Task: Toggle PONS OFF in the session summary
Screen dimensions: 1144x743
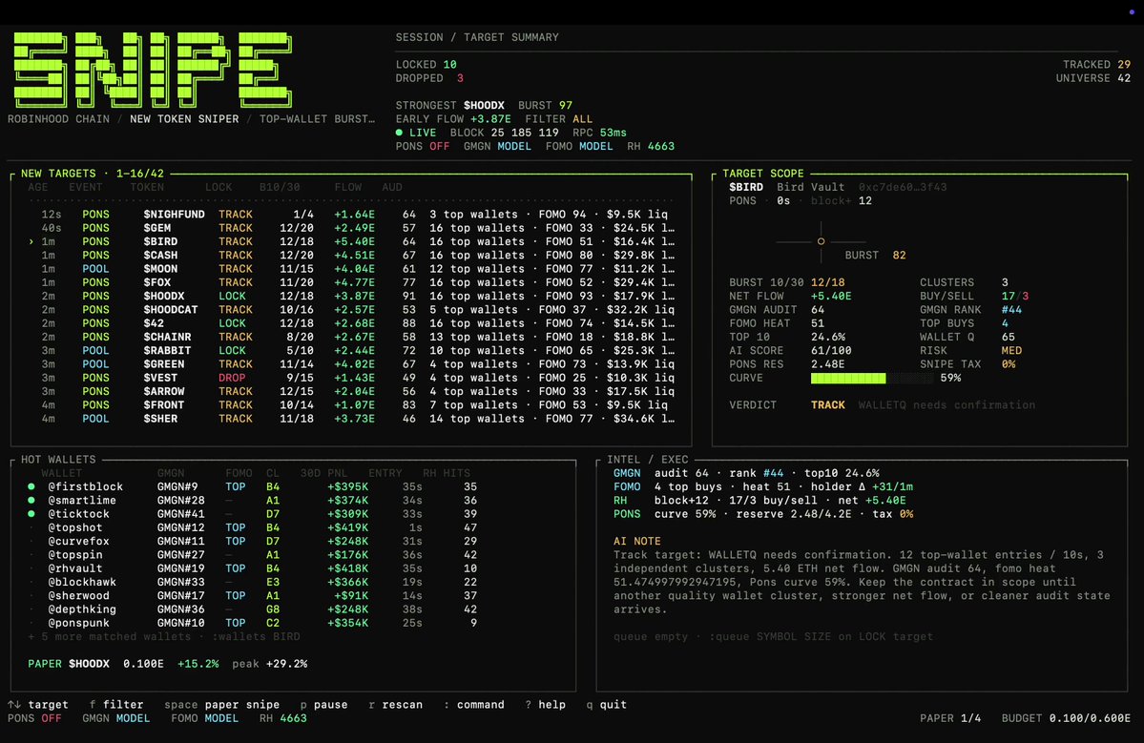Action: pos(423,146)
